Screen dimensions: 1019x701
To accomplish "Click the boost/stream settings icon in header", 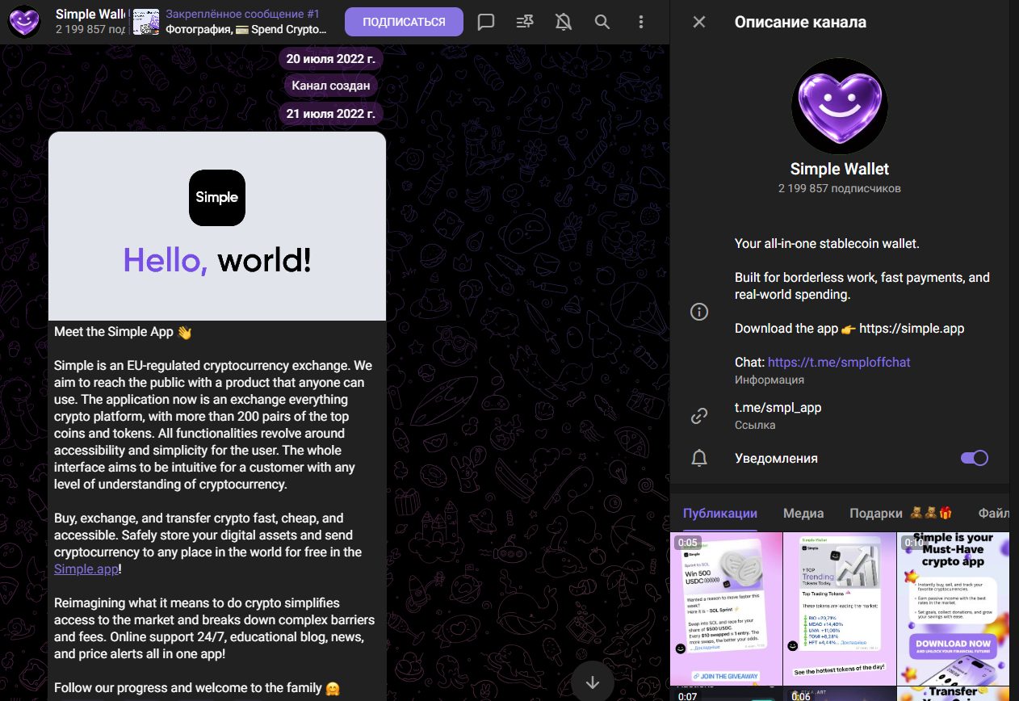I will [525, 22].
